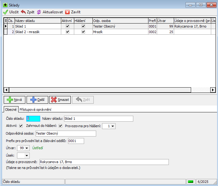Toggle Hlášení checkbox for Sklad 2 - mrazák
The width and height of the screenshot is (218, 186).
click(83, 32)
